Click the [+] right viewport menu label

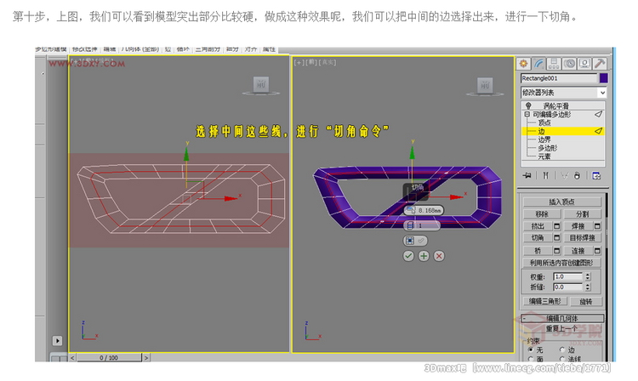[299, 62]
